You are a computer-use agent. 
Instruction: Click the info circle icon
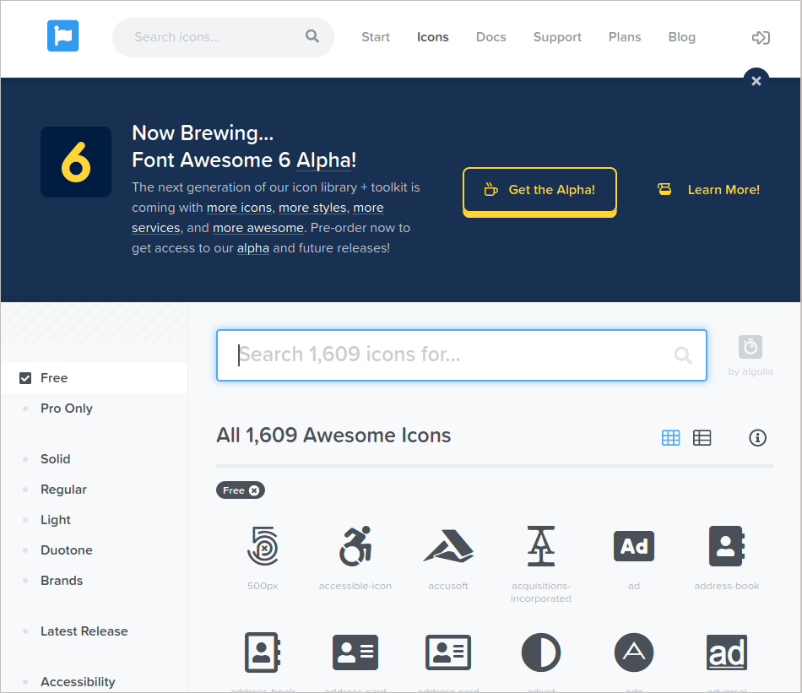coord(757,437)
